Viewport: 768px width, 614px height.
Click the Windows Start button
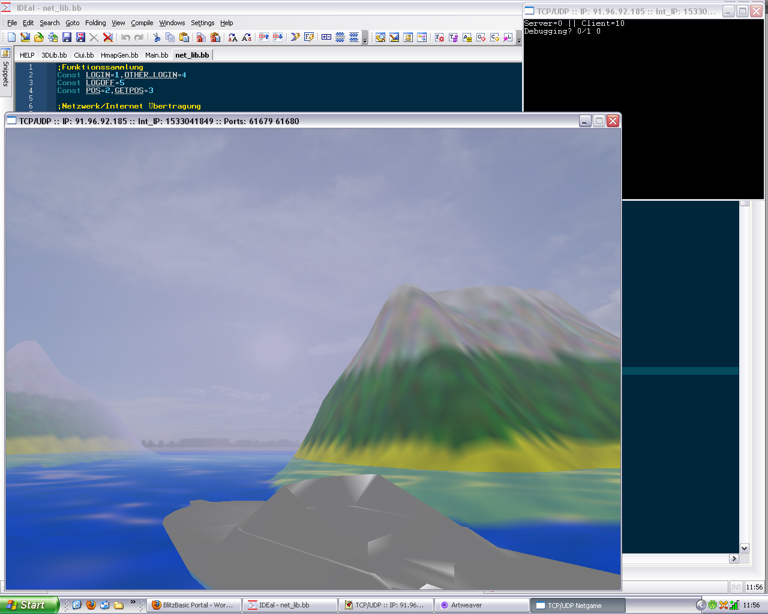tap(29, 605)
